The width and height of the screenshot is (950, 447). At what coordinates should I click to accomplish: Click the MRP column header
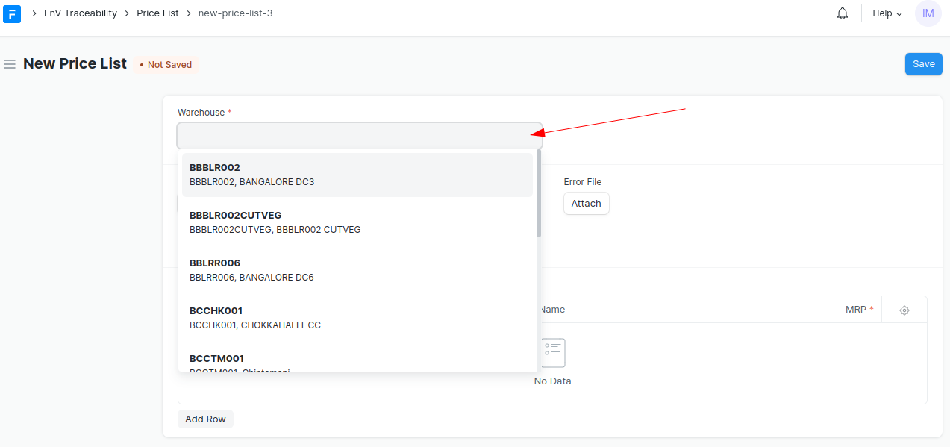[819, 310]
